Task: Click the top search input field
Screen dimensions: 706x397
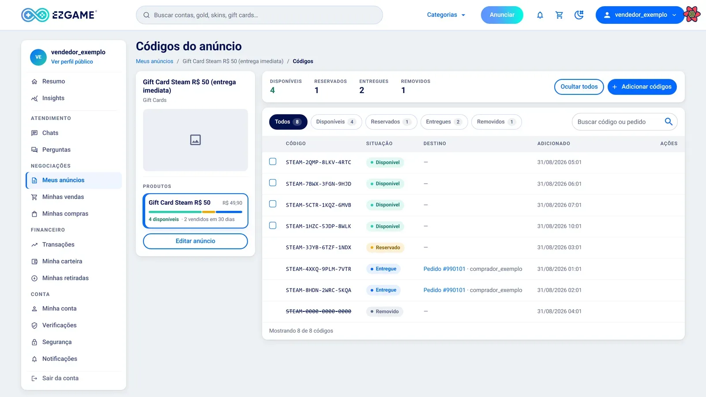Action: (x=259, y=15)
